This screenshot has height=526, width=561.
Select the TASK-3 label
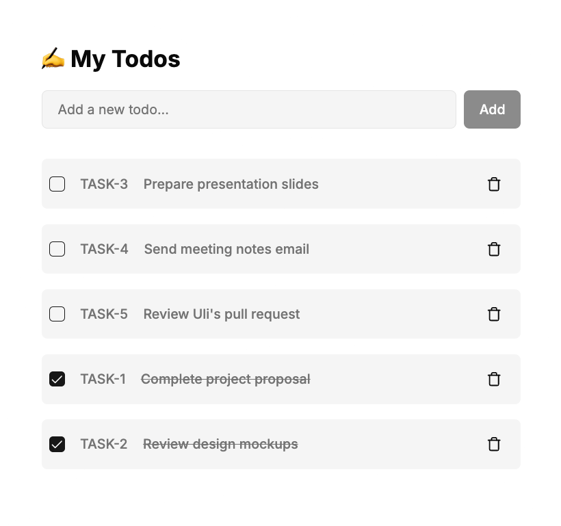point(104,184)
